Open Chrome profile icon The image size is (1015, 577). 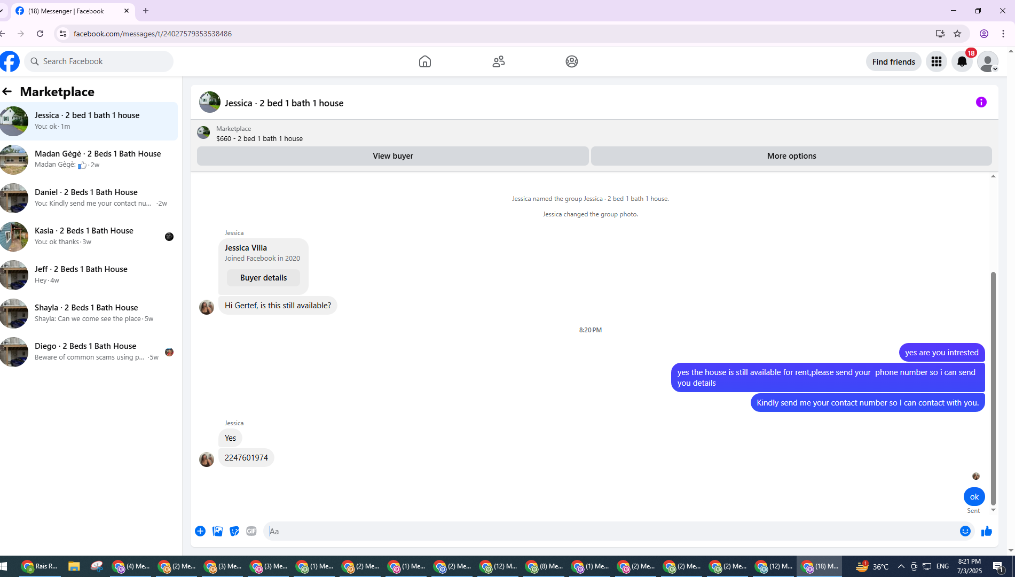[984, 34]
